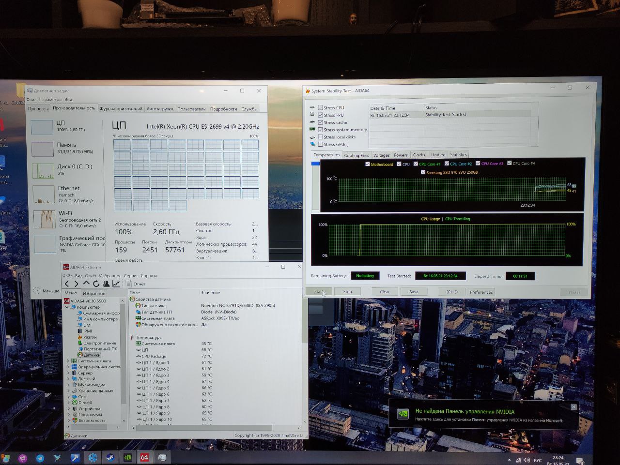Click Start button in stability test
The height and width of the screenshot is (465, 620).
click(x=318, y=291)
